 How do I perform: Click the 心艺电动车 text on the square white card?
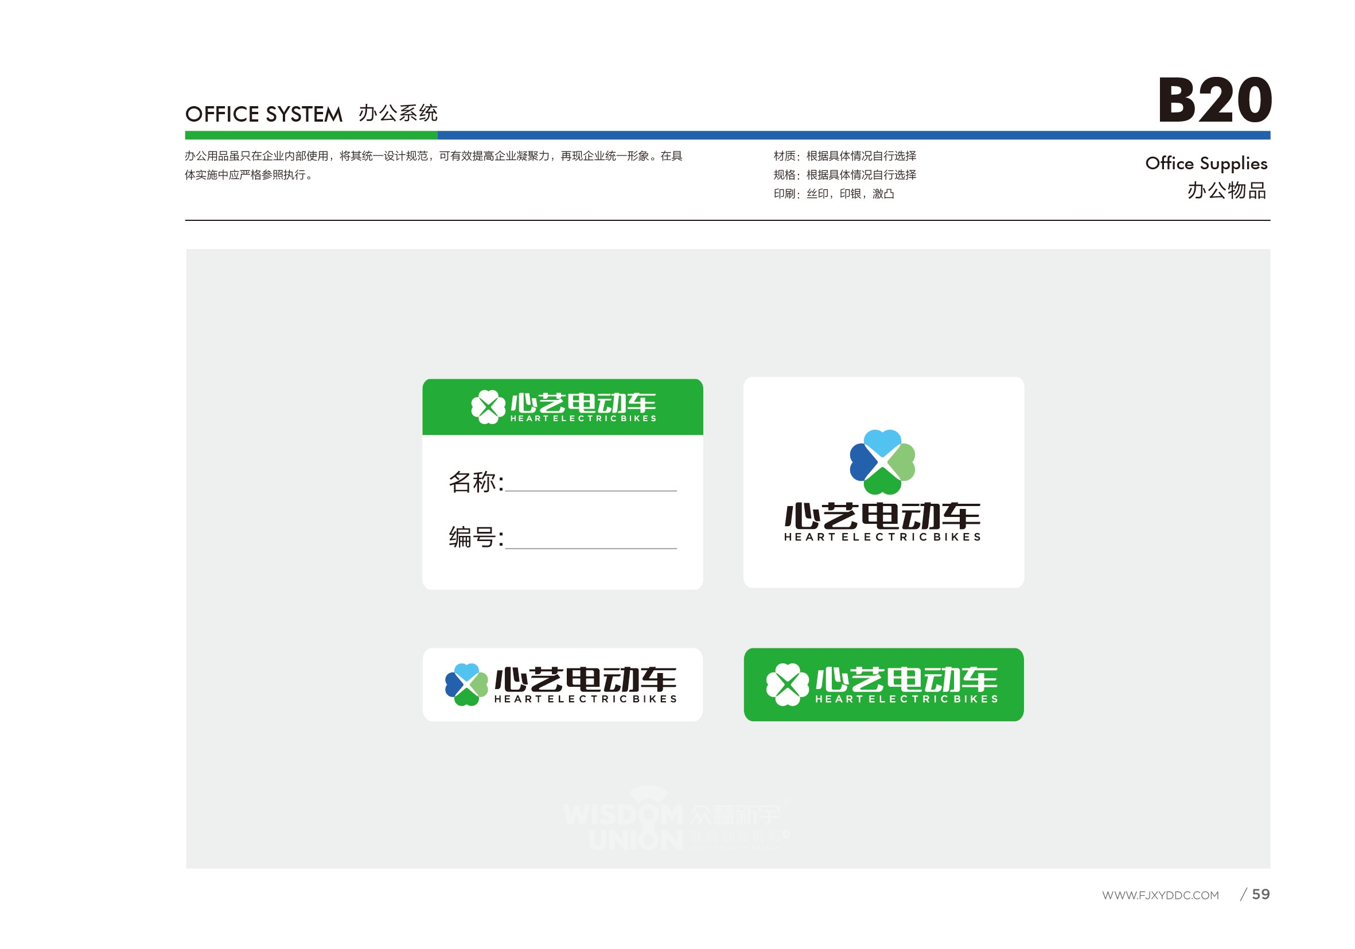point(882,516)
